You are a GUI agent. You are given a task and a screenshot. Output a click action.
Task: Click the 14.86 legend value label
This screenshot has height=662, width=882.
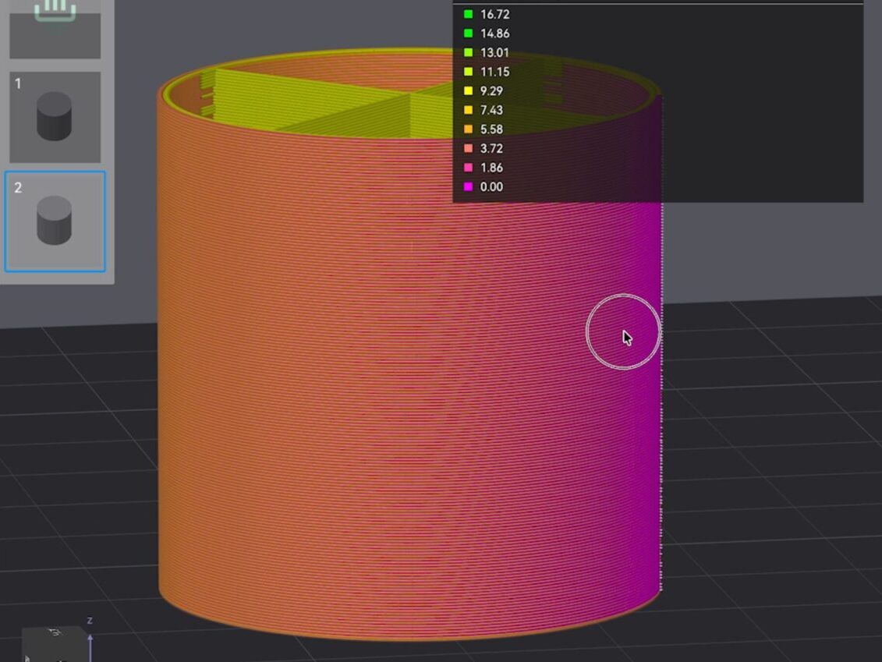(494, 34)
